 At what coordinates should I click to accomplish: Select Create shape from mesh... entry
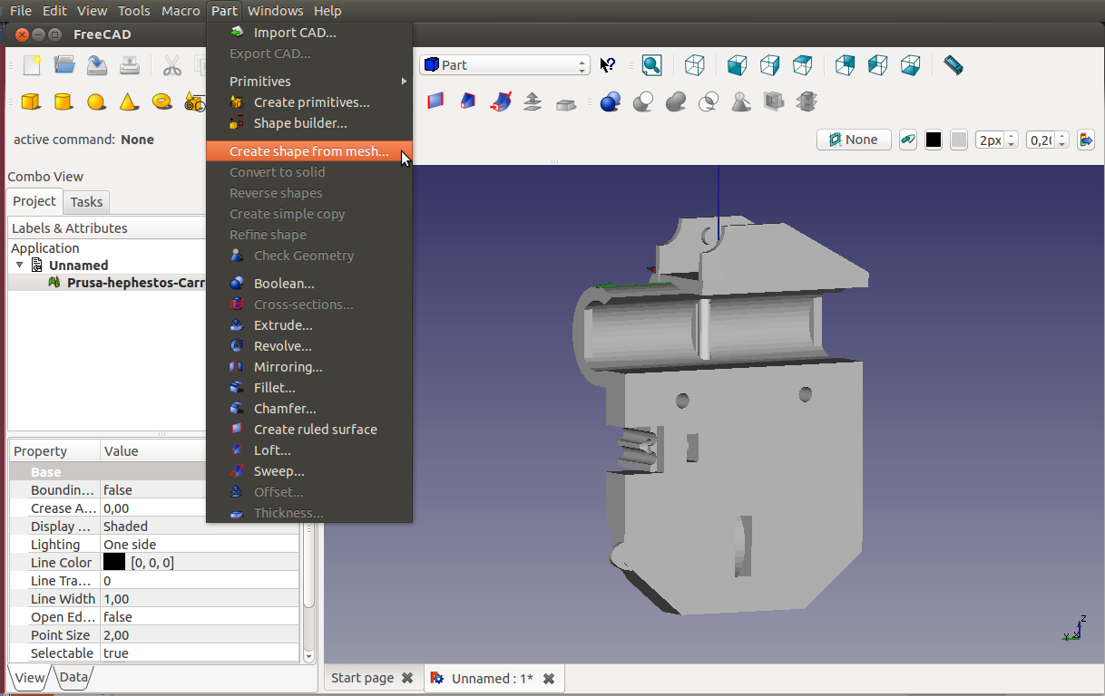pyautogui.click(x=308, y=151)
